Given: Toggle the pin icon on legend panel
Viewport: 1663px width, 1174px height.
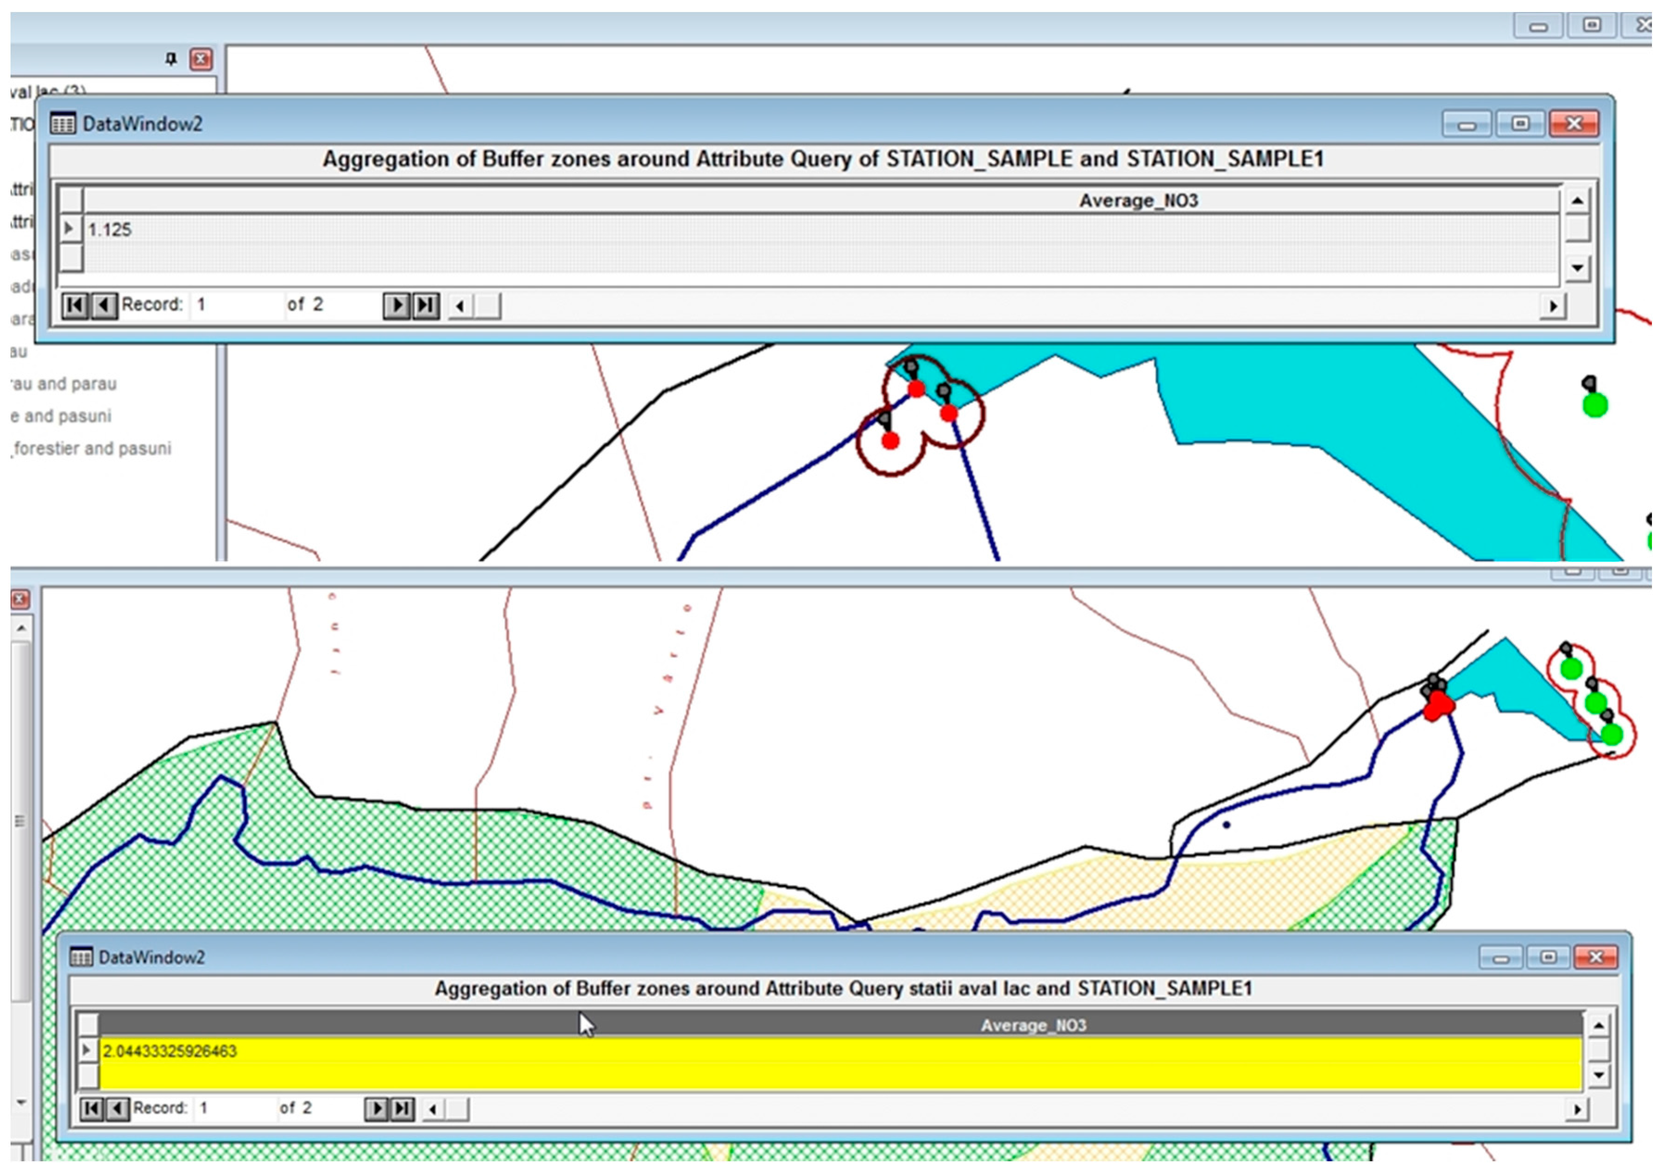Looking at the screenshot, I should (x=171, y=59).
